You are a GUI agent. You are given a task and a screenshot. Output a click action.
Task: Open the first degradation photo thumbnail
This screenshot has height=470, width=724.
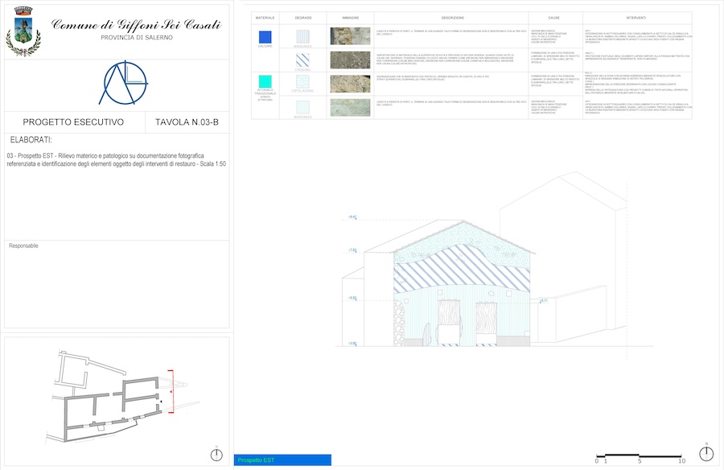coord(350,36)
